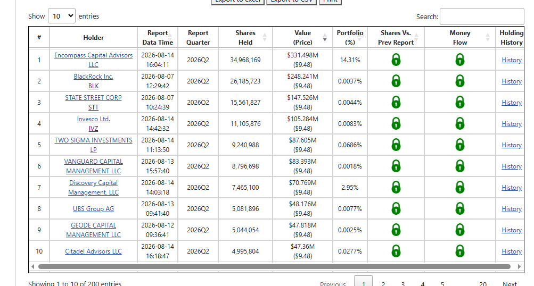Click the Holder column header
The width and height of the screenshot is (534, 286).
coord(93,37)
